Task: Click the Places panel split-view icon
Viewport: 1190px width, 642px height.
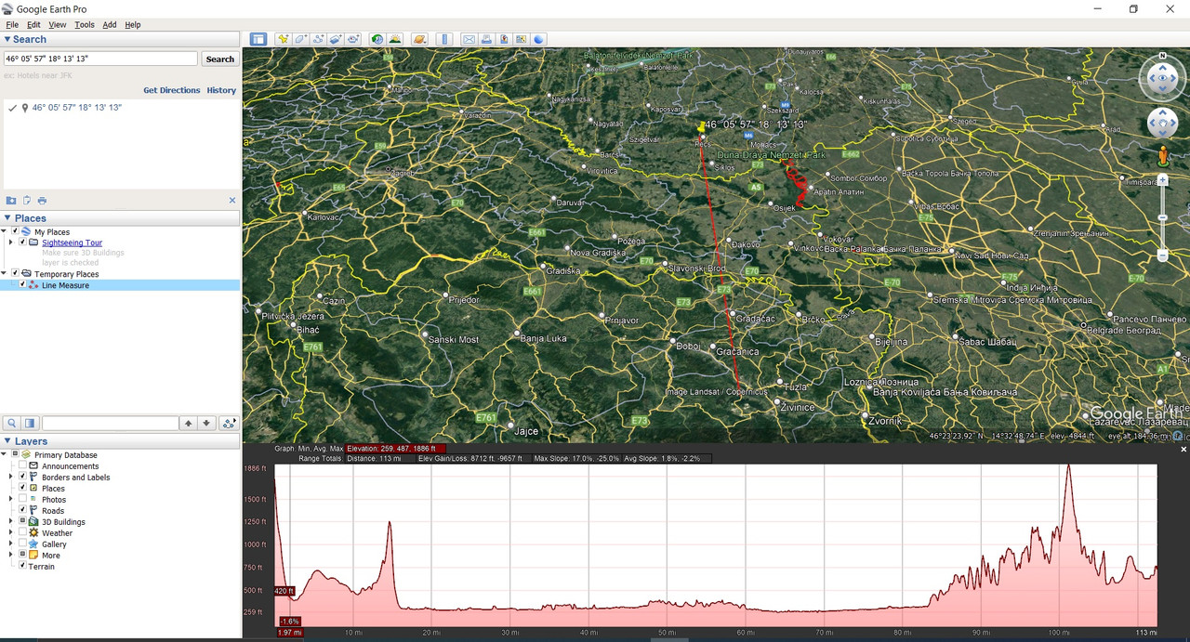Action: [30, 423]
